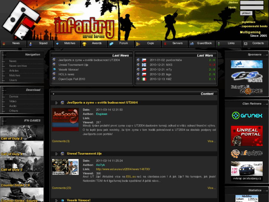Open the Grunex partner logo
This screenshot has width=269, height=202.
pyautogui.click(x=247, y=115)
